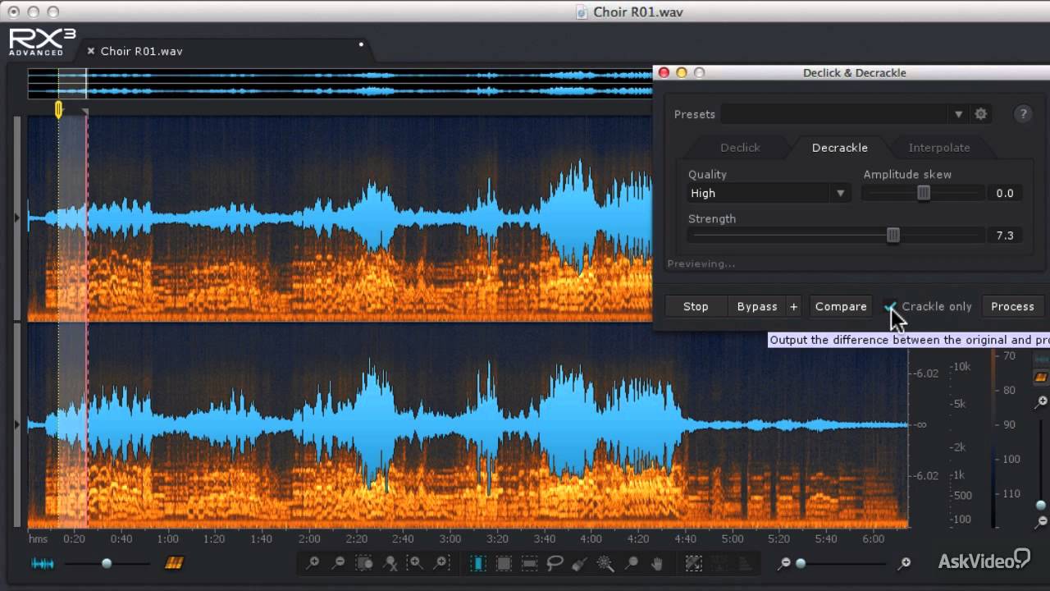1050x591 pixels.
Task: Collapse lower channel with left-edge triangle
Action: pyautogui.click(x=17, y=424)
